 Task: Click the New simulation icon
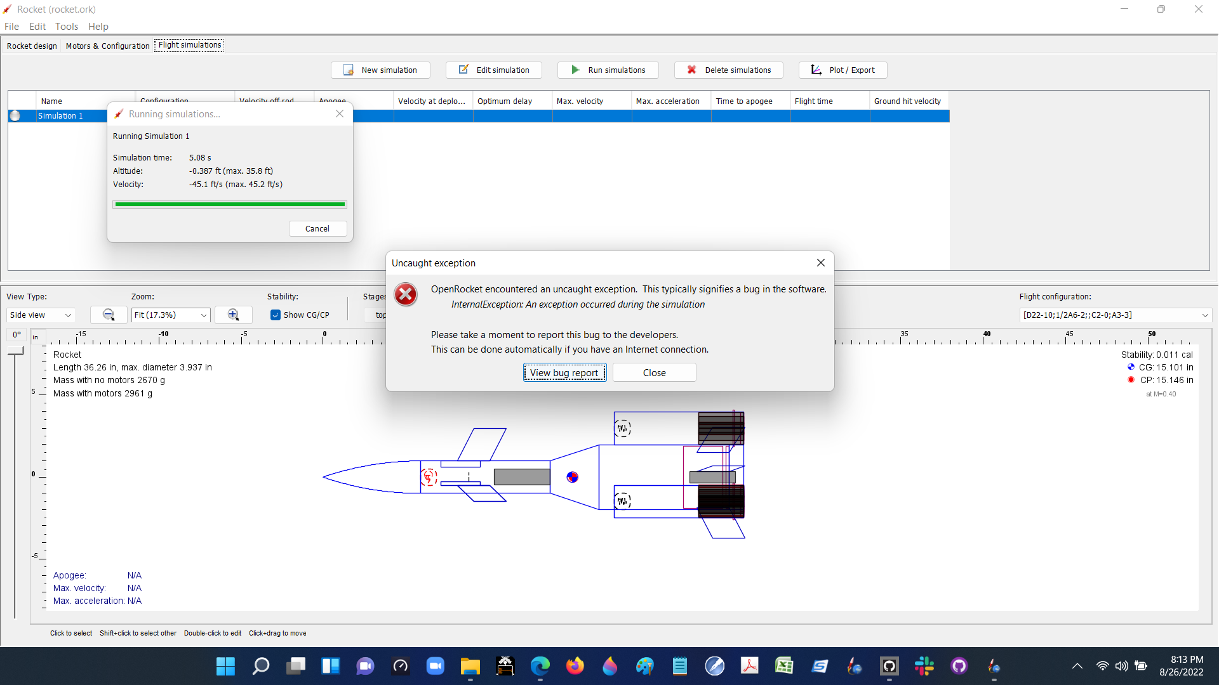point(348,70)
